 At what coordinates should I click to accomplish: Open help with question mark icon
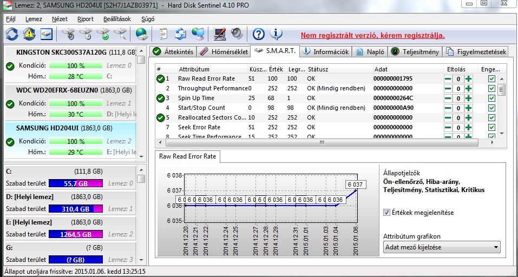tap(259, 35)
